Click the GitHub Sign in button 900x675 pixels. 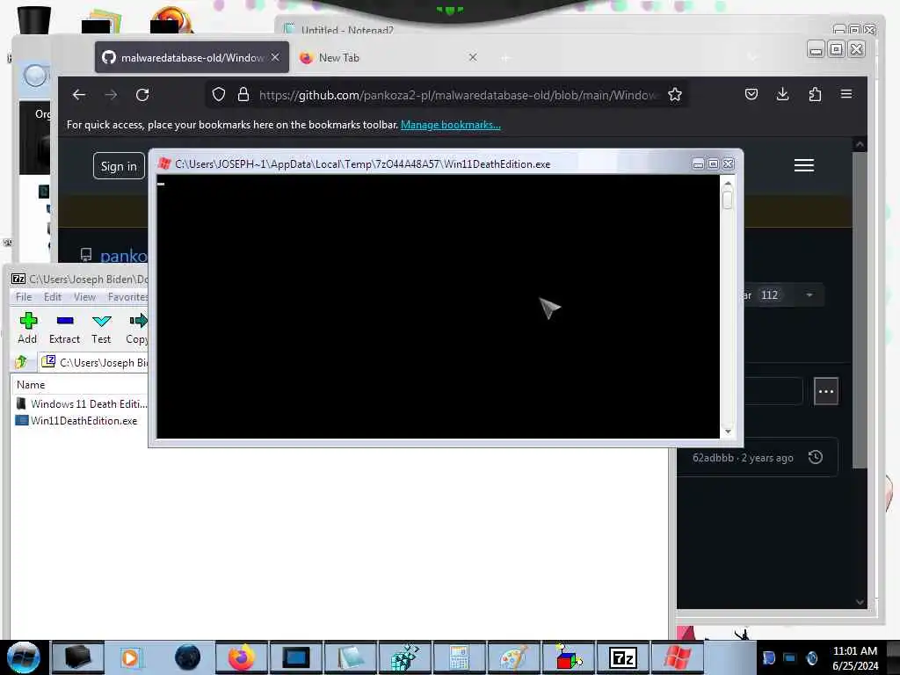point(119,166)
